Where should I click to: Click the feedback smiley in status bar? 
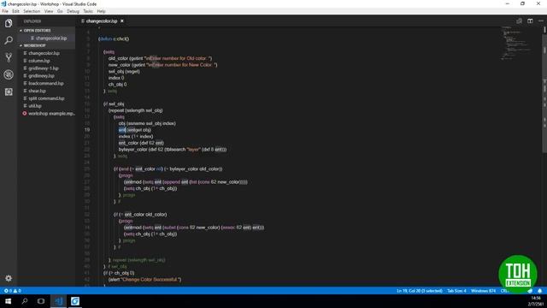click(x=530, y=291)
